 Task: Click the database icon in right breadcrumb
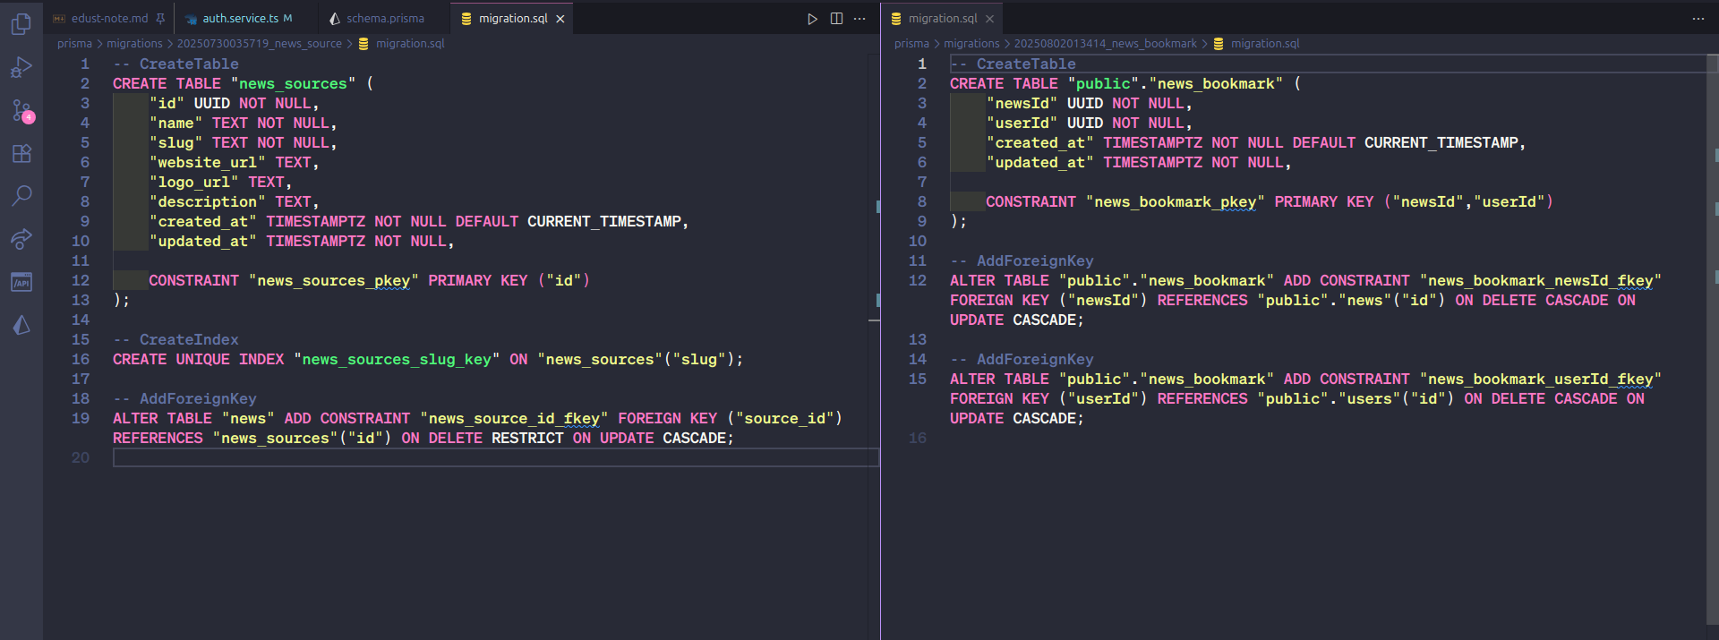1219,44
